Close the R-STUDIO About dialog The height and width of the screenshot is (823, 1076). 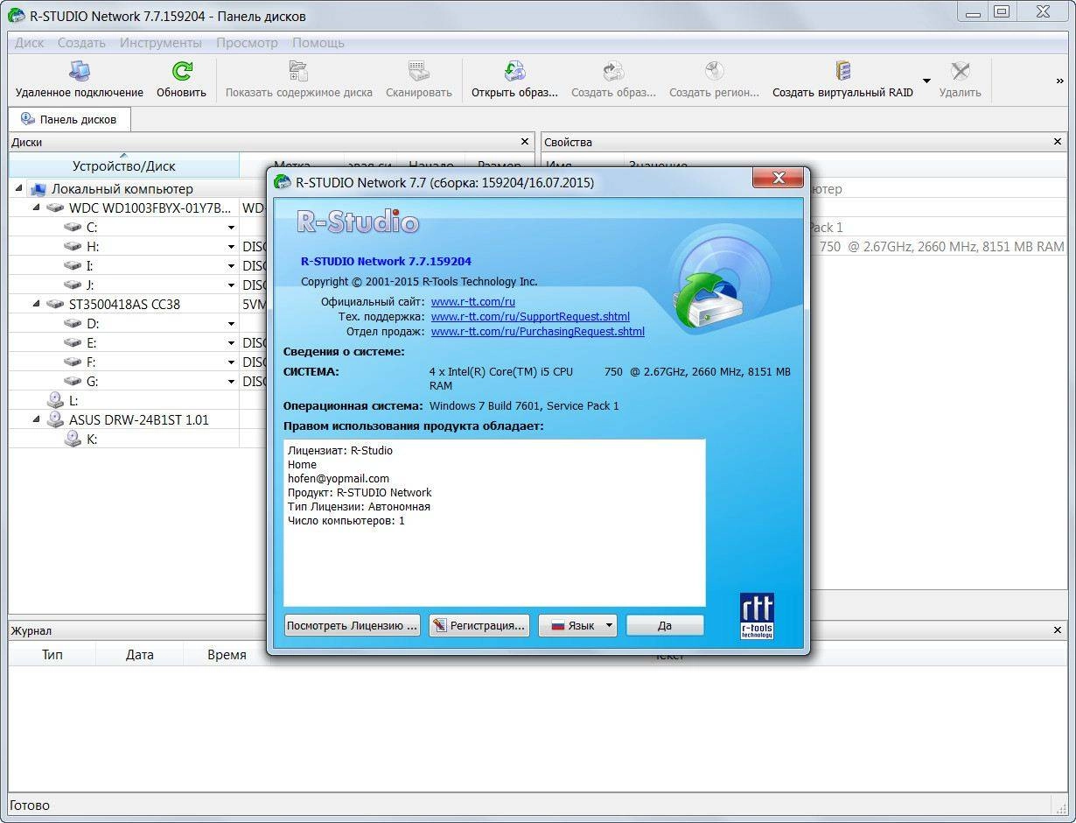(778, 179)
